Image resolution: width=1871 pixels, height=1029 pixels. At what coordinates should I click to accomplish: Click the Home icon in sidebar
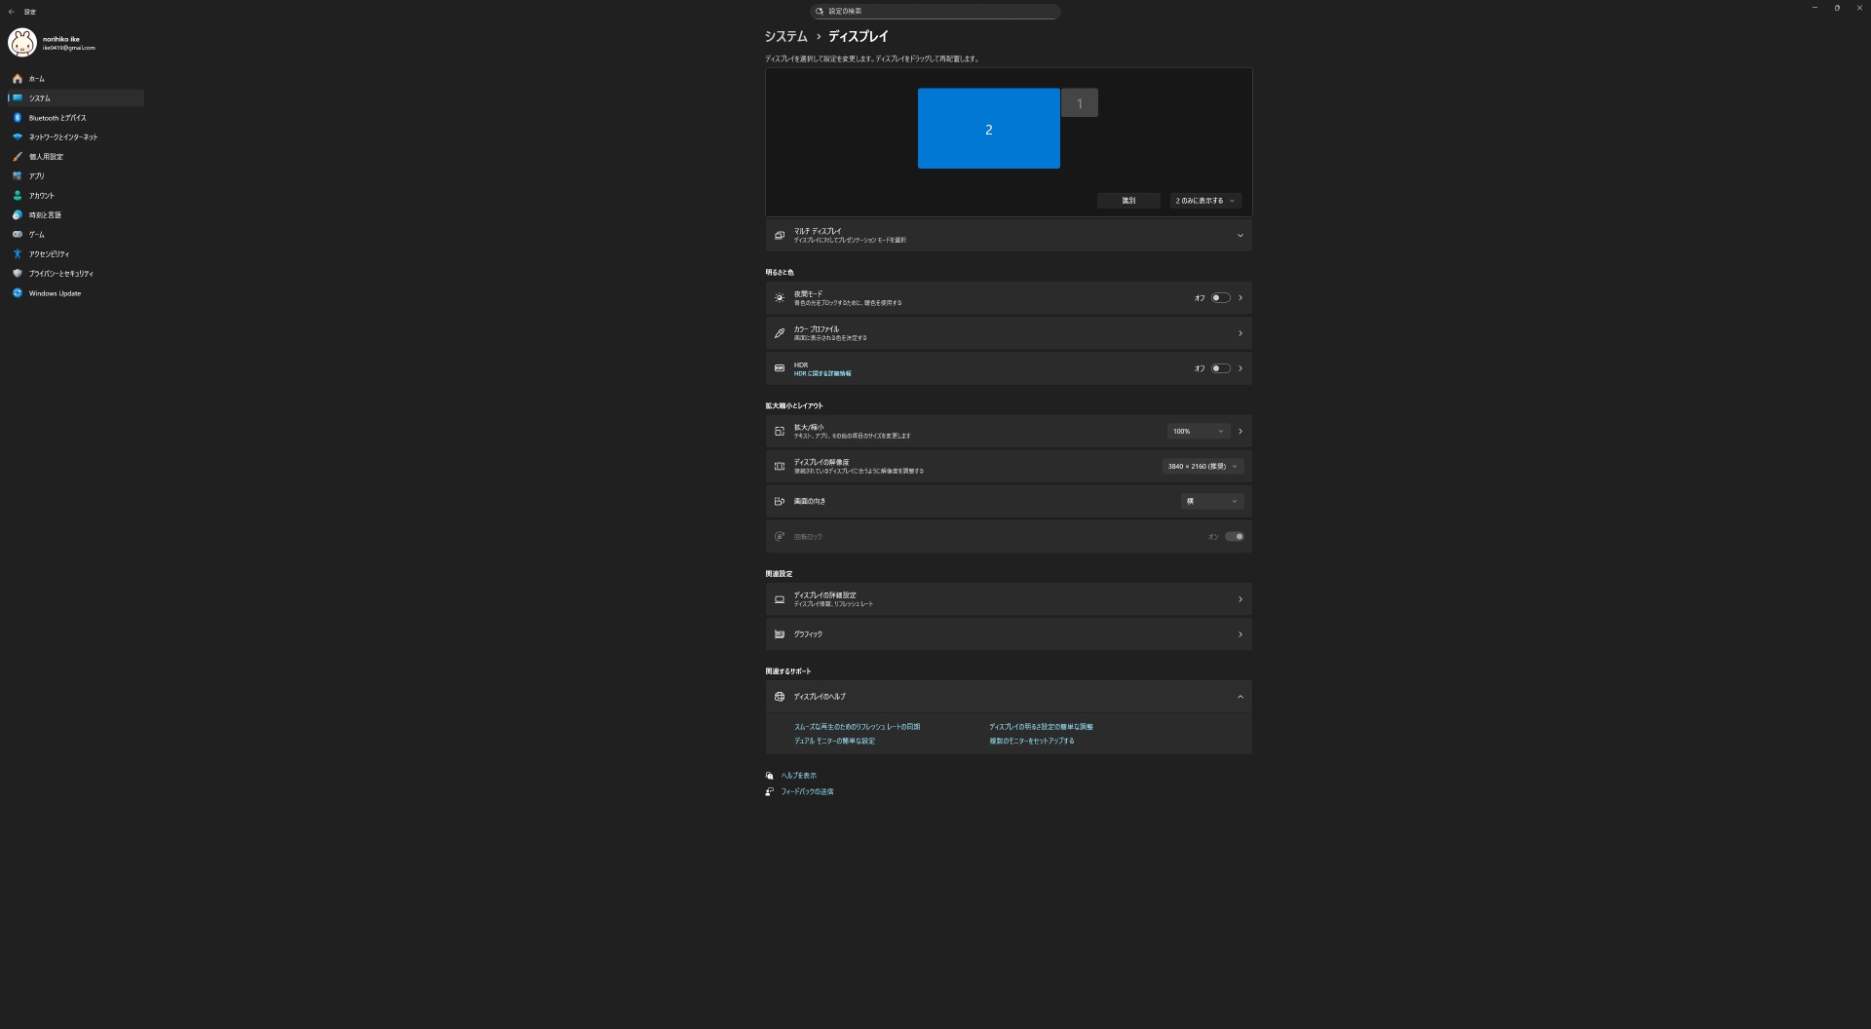click(x=17, y=79)
